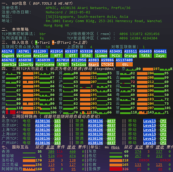Viewport: 173px width, 172px height.
Task: Select the '4837' hop in 上海TCP 联通 row
Action: tap(111, 130)
